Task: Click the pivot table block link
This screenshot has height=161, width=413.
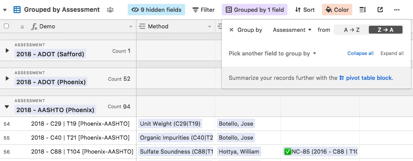Action: (x=366, y=78)
